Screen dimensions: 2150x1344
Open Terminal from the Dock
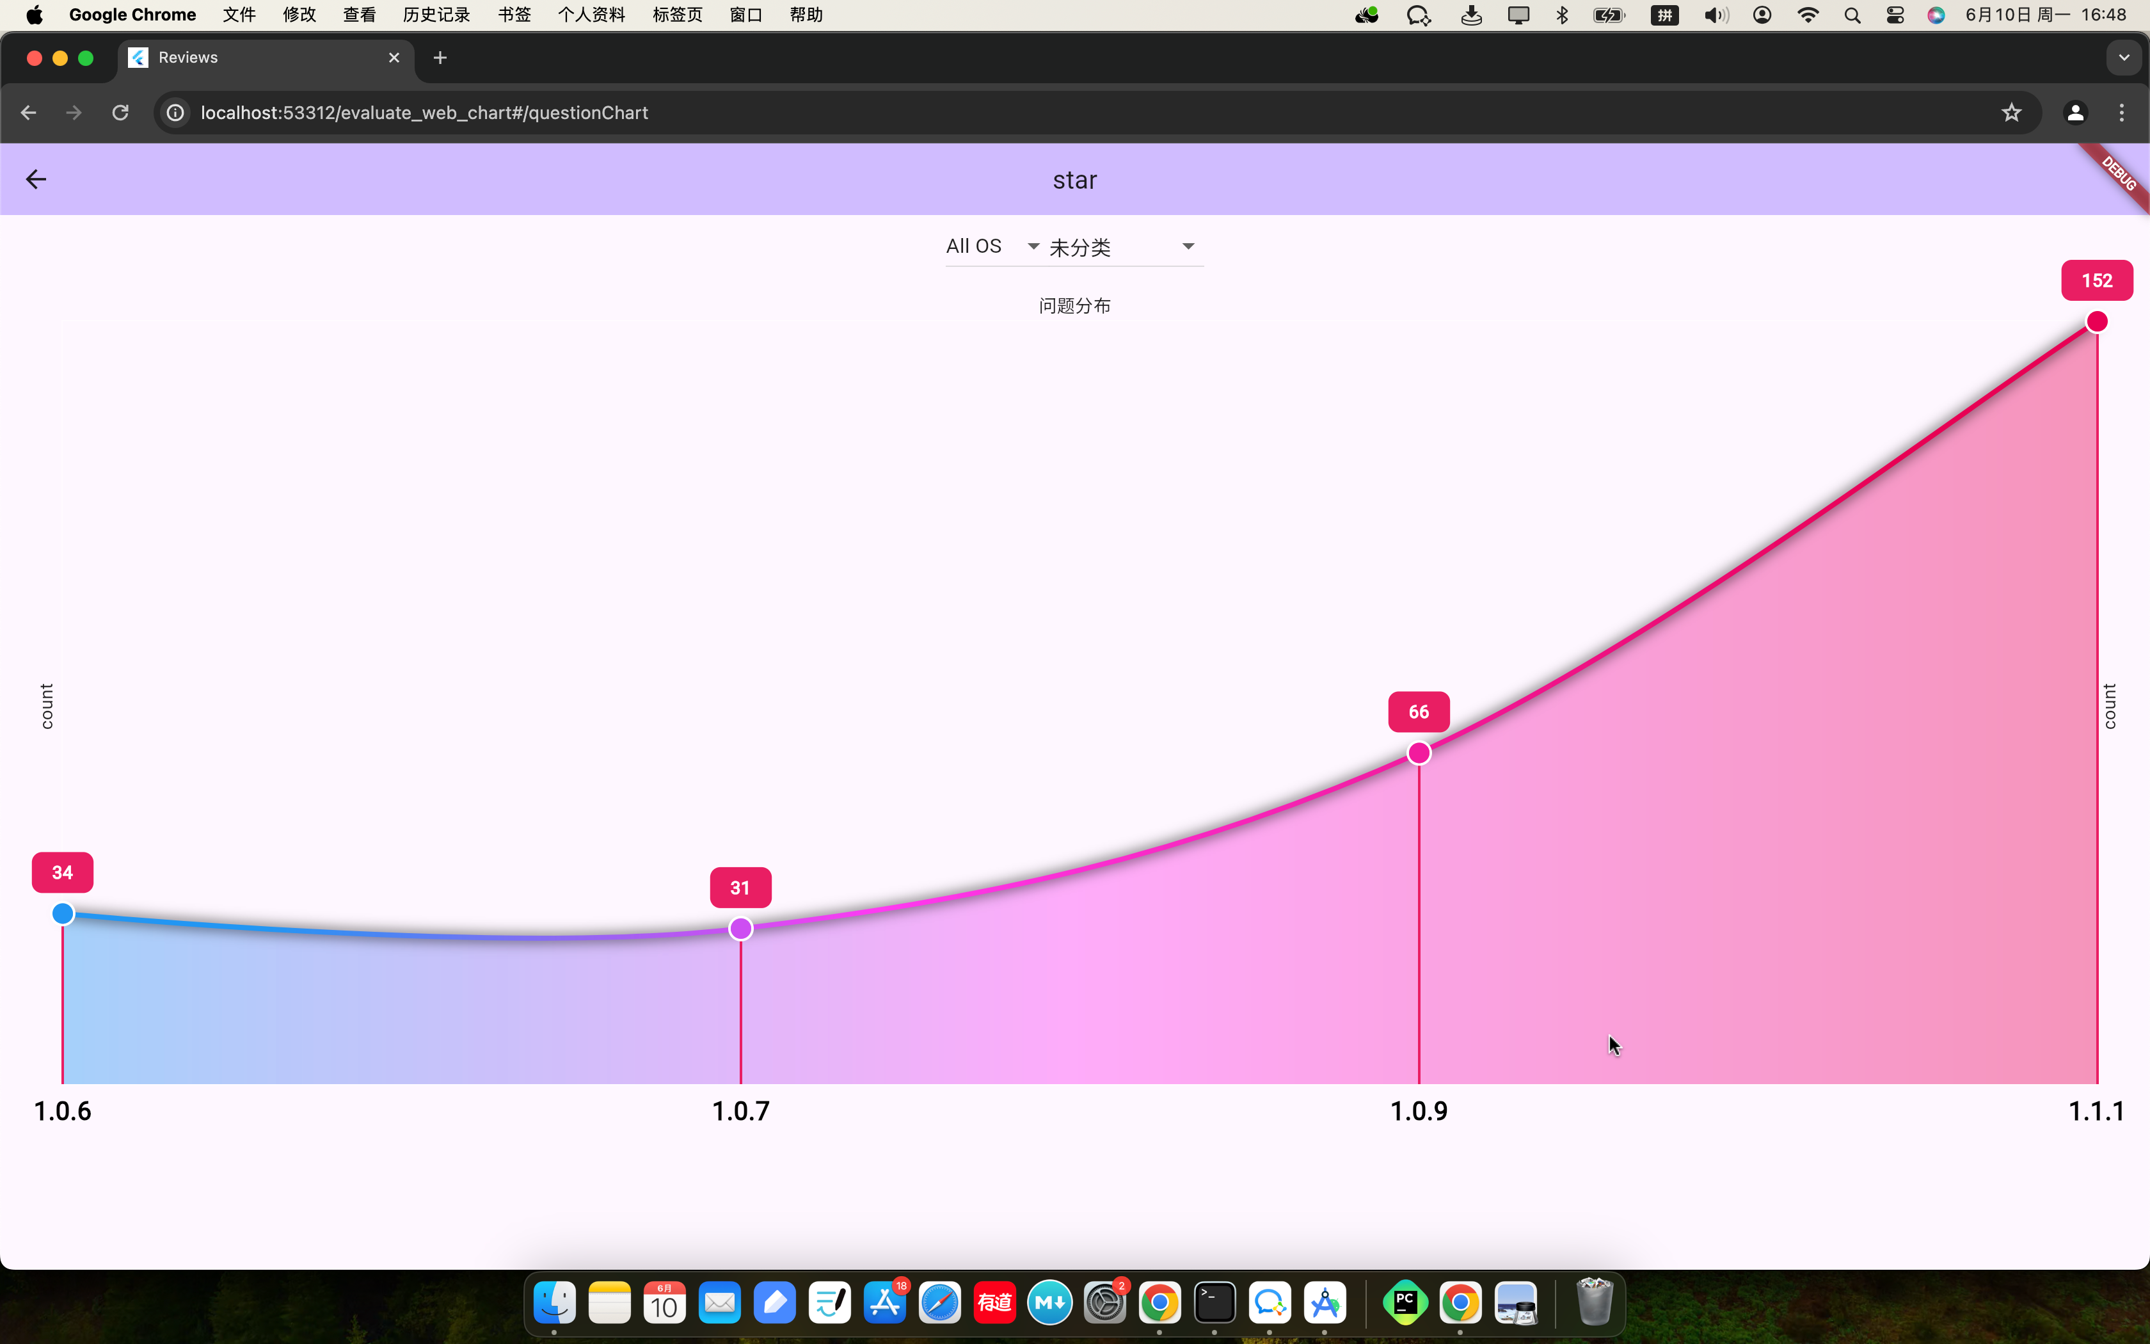point(1214,1303)
